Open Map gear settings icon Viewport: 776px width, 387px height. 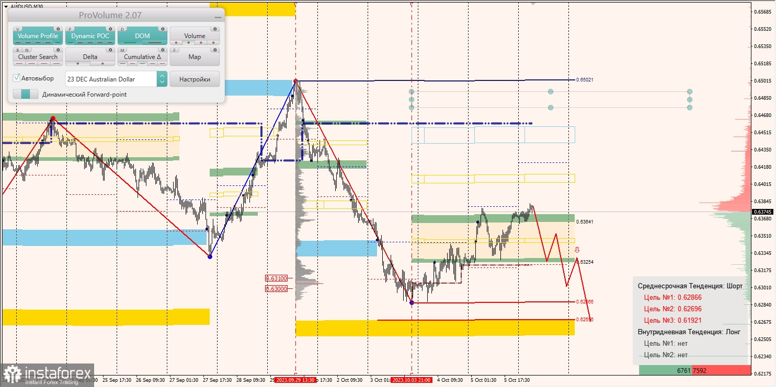[215, 50]
